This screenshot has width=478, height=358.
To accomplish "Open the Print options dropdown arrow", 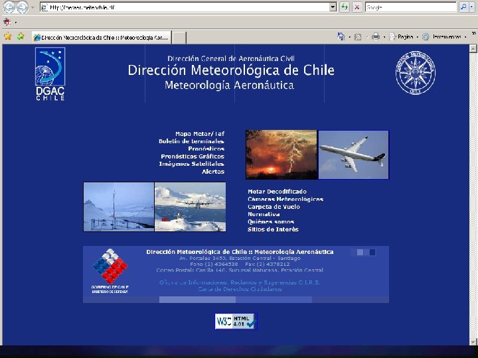I will pos(384,37).
